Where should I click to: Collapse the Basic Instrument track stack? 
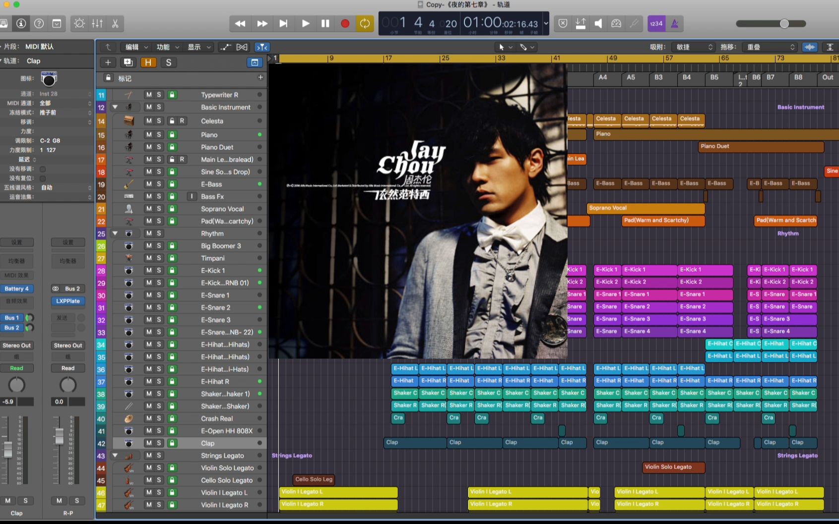pyautogui.click(x=115, y=107)
